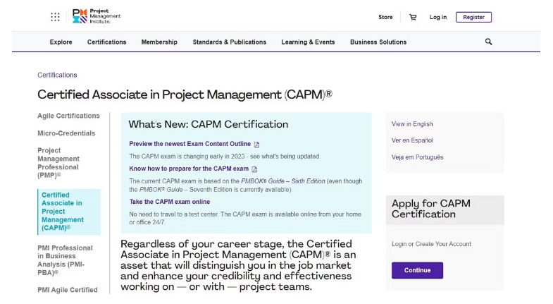
Task: Click Ver en Español
Action: click(x=412, y=140)
